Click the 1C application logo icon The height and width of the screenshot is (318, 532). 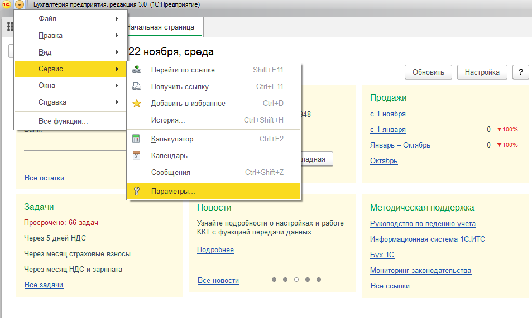[6, 4]
